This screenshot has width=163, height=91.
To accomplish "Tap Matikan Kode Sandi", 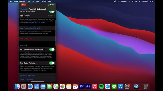I will click(x=28, y=75).
